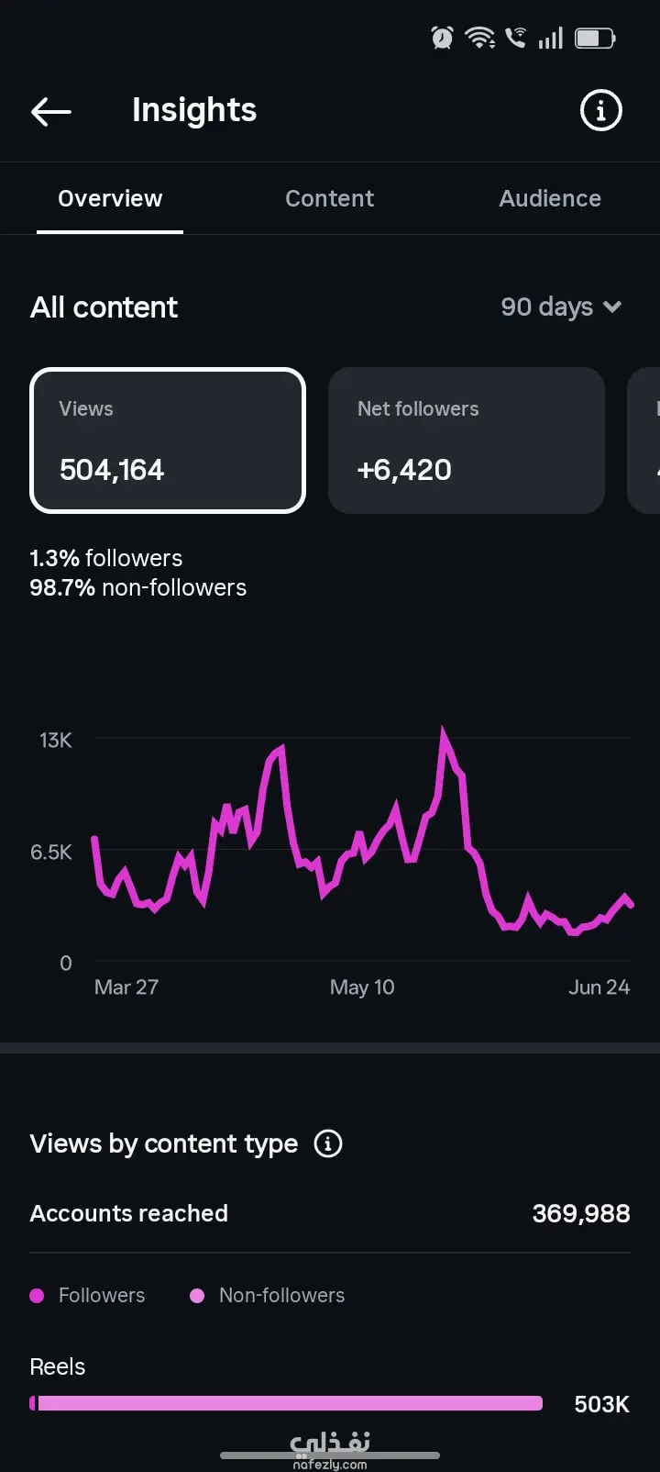The image size is (660, 1472).
Task: Tap the alarm clock status icon
Action: pos(442,38)
